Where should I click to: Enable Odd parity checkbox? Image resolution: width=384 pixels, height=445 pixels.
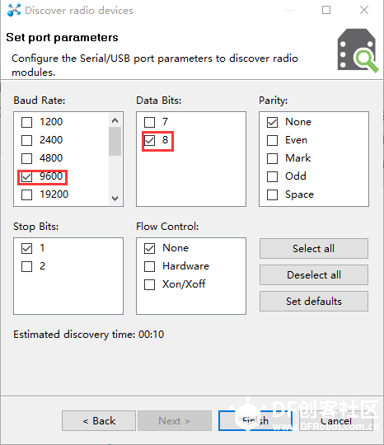(x=272, y=176)
